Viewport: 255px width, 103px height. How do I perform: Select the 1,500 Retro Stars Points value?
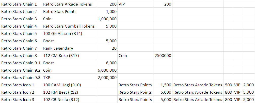pos(163,85)
